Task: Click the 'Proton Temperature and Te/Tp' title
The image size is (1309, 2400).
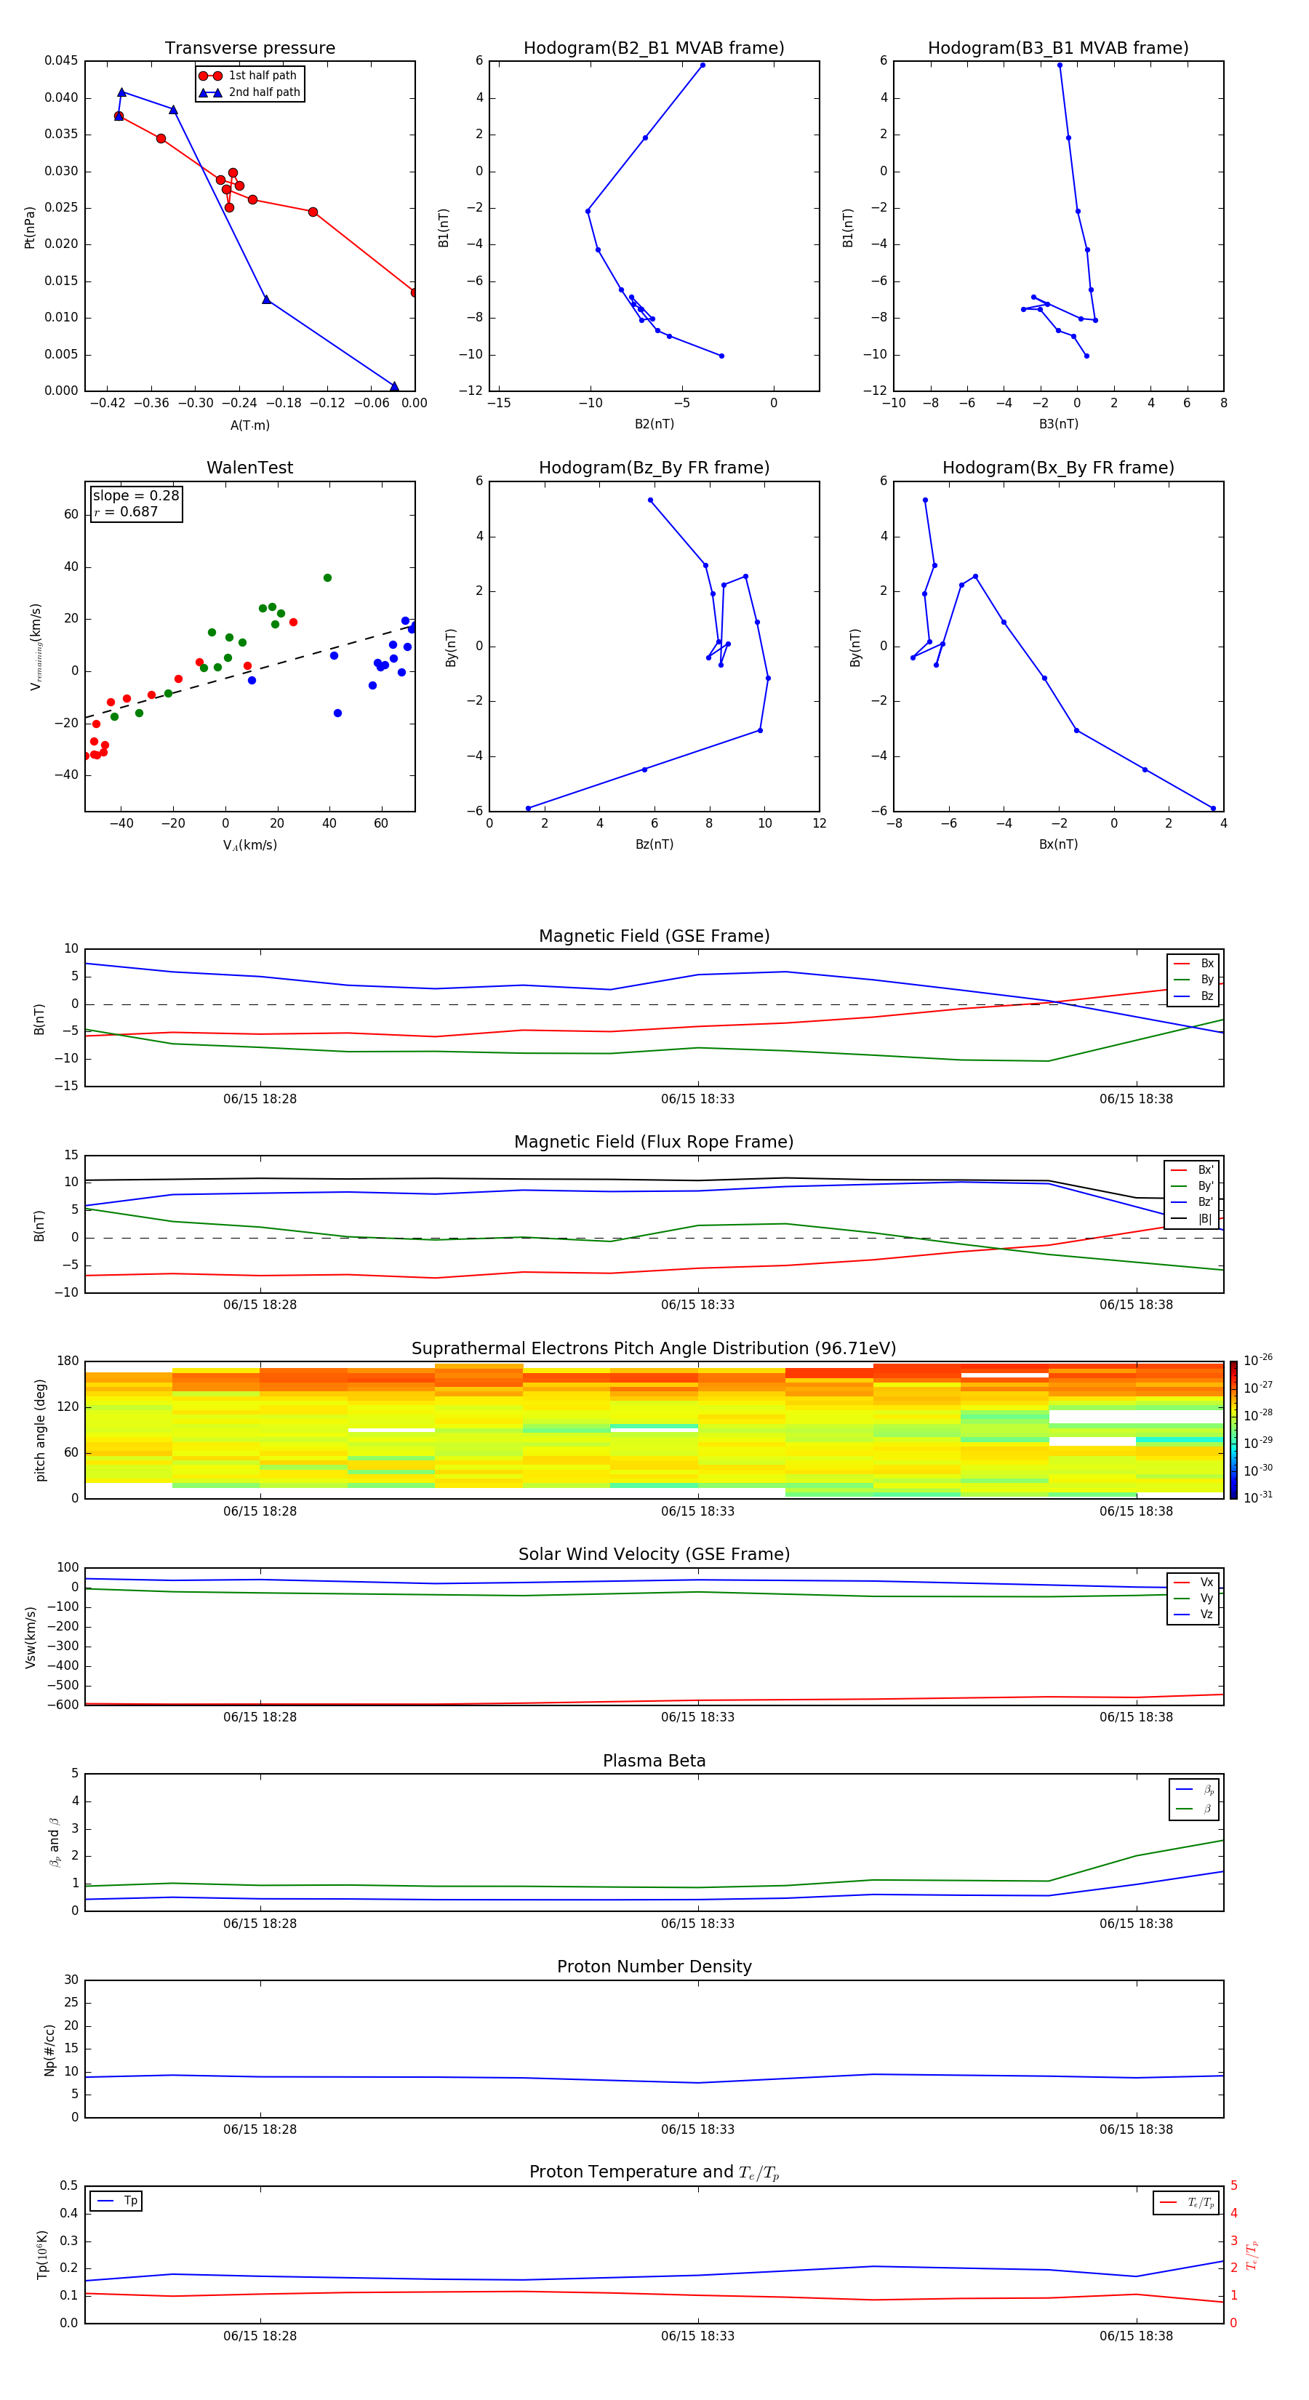Action: (x=654, y=2172)
